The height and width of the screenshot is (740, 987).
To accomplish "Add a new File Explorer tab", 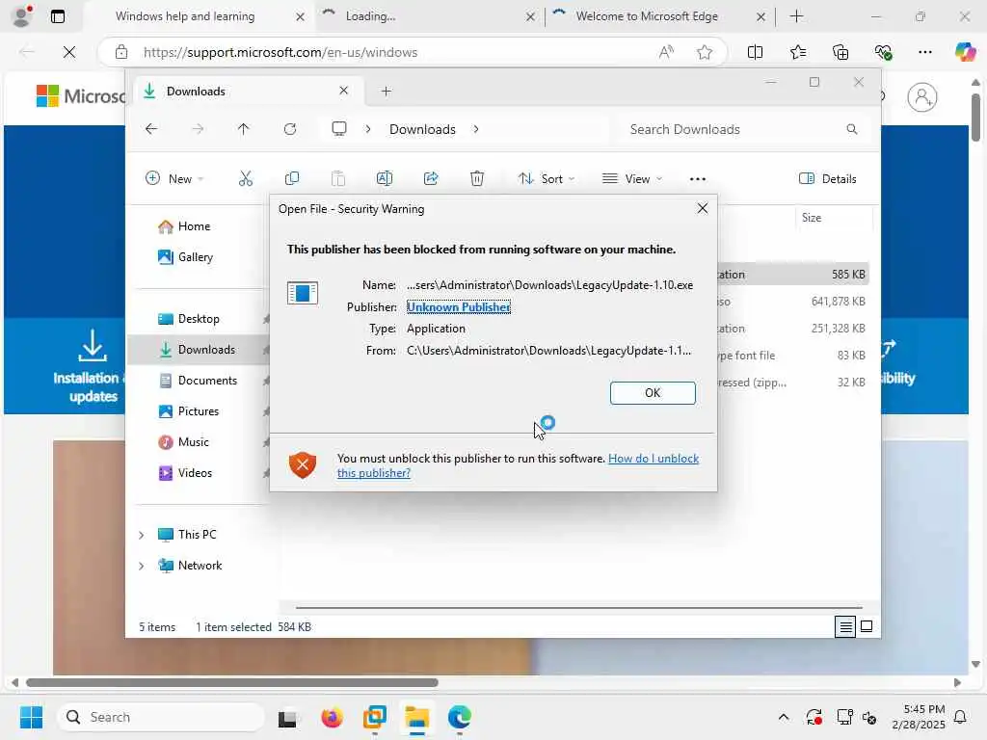I will [x=387, y=92].
